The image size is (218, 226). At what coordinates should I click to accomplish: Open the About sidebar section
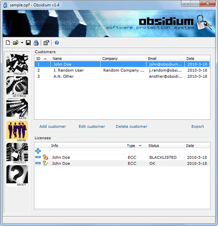point(17,176)
